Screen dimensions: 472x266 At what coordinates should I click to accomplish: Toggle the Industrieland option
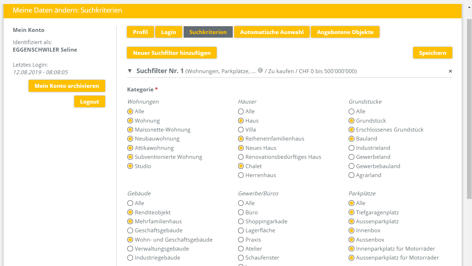351,148
